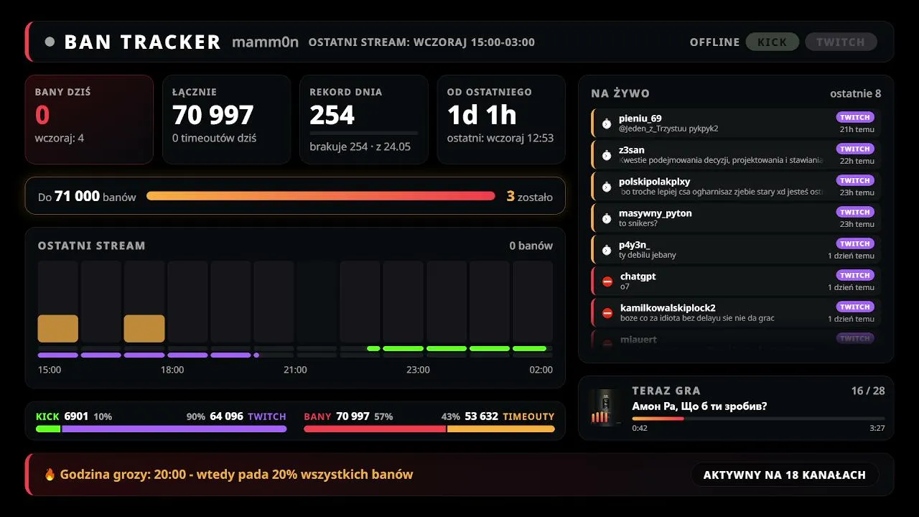This screenshot has width=919, height=517.
Task: Click the TWITCH badge on masywny_pyton row
Action: coord(855,212)
